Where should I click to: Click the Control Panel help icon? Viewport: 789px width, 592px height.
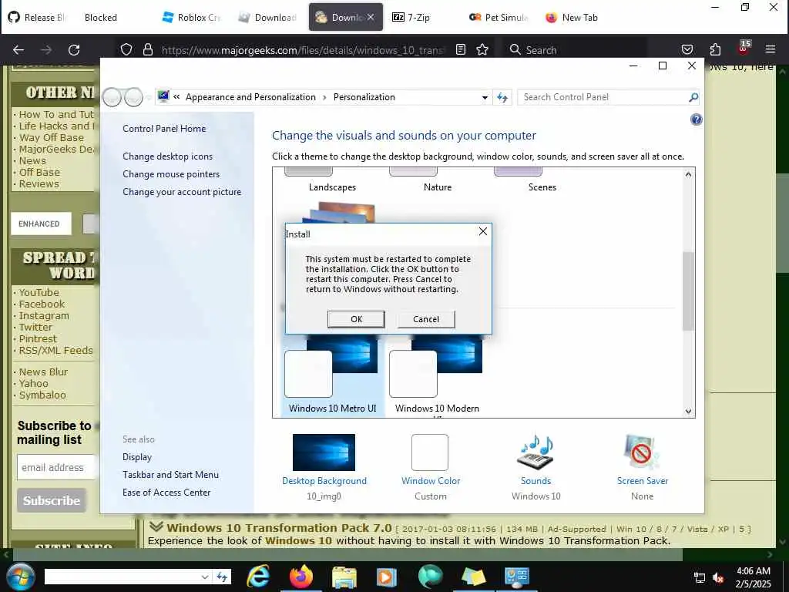[696, 119]
